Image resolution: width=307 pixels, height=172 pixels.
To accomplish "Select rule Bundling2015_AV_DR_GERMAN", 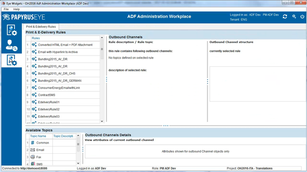I will point(60,81).
